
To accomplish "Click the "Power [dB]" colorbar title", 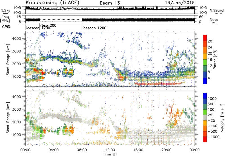I will point(215,59).
